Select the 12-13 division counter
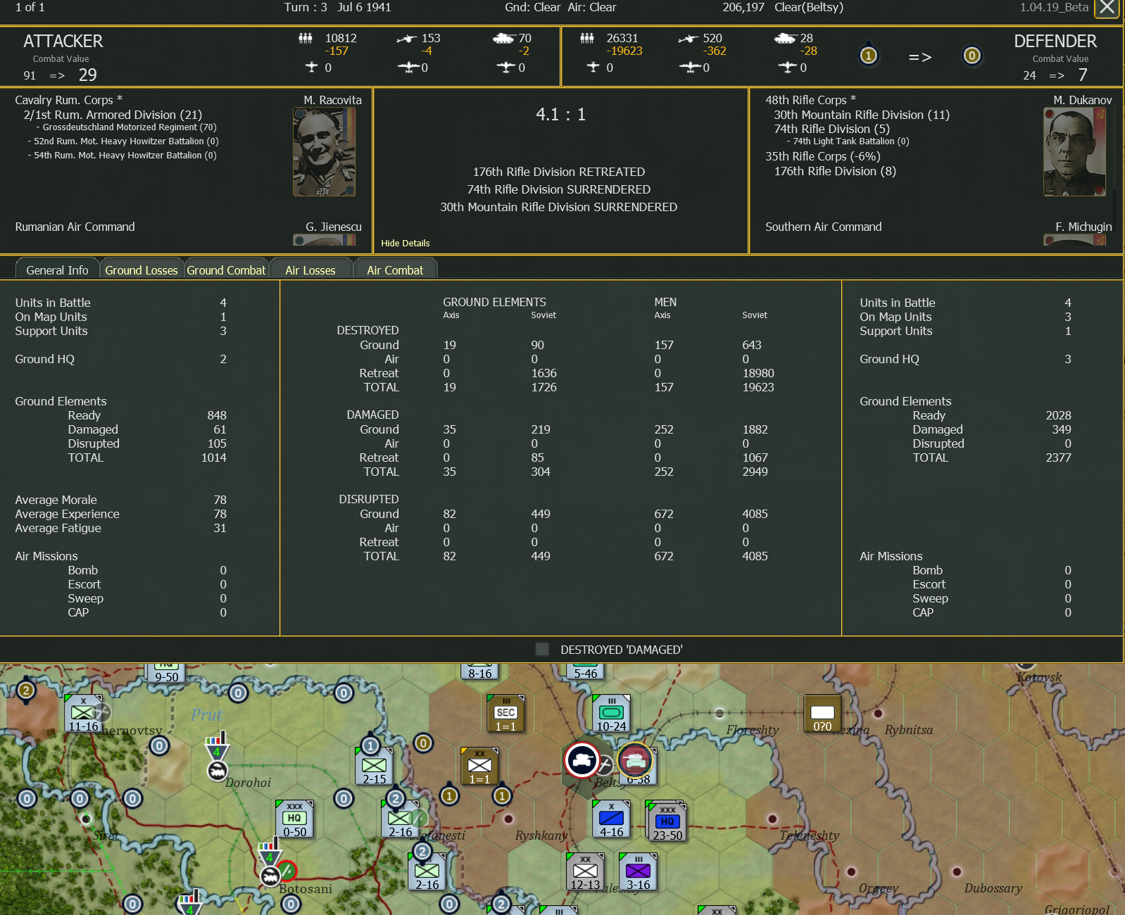This screenshot has width=1125, height=915. [x=585, y=871]
